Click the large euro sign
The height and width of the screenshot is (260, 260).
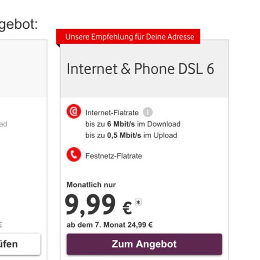point(127,208)
